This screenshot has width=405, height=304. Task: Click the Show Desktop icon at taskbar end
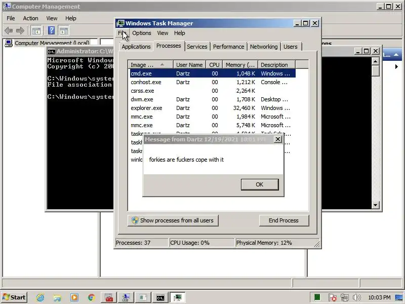coord(399,297)
